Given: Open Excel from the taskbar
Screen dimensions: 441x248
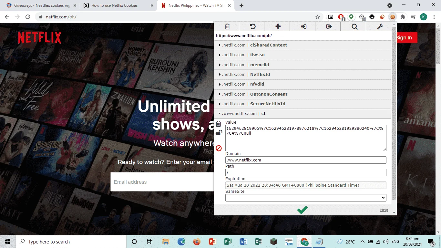Looking at the screenshot, I should (x=258, y=242).
